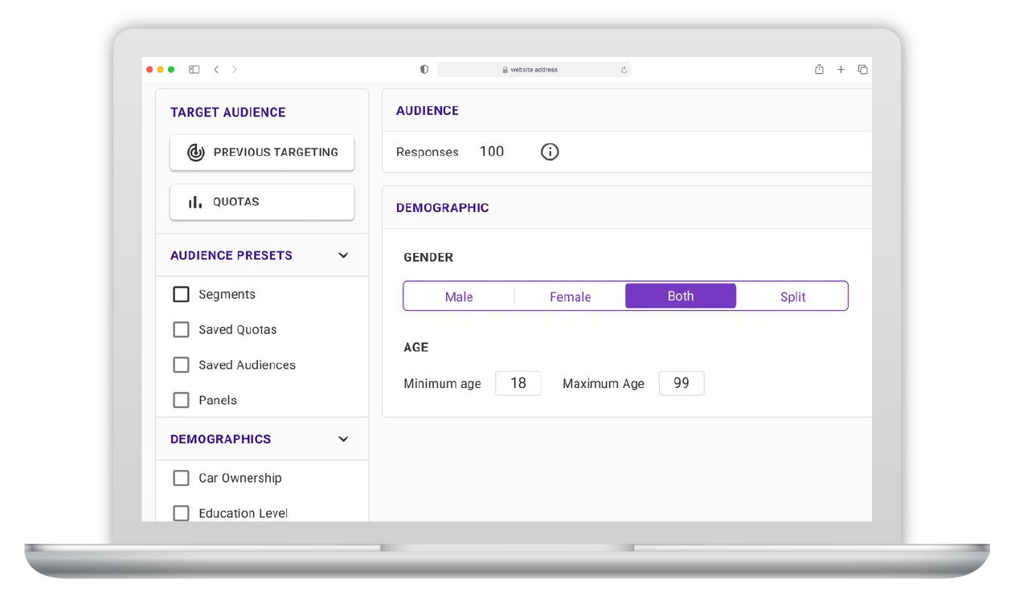The height and width of the screenshot is (608, 1015).
Task: Click the DEMOGRAPHIC panel heading
Action: tap(443, 208)
